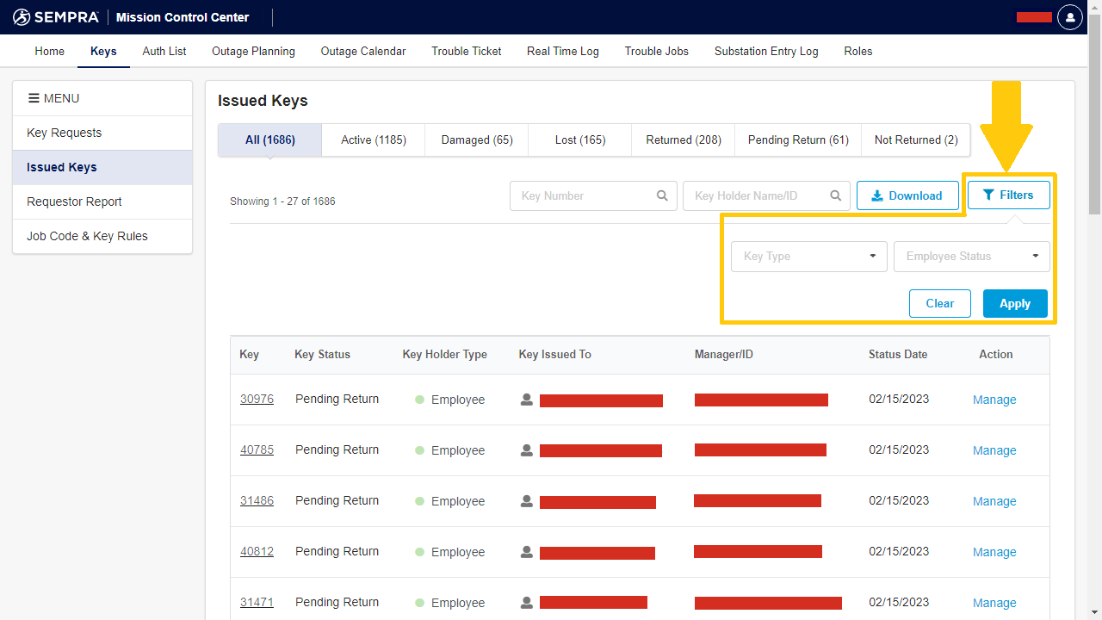Click the hamburger MENU icon in sidebar
The height and width of the screenshot is (620, 1102).
(x=34, y=98)
